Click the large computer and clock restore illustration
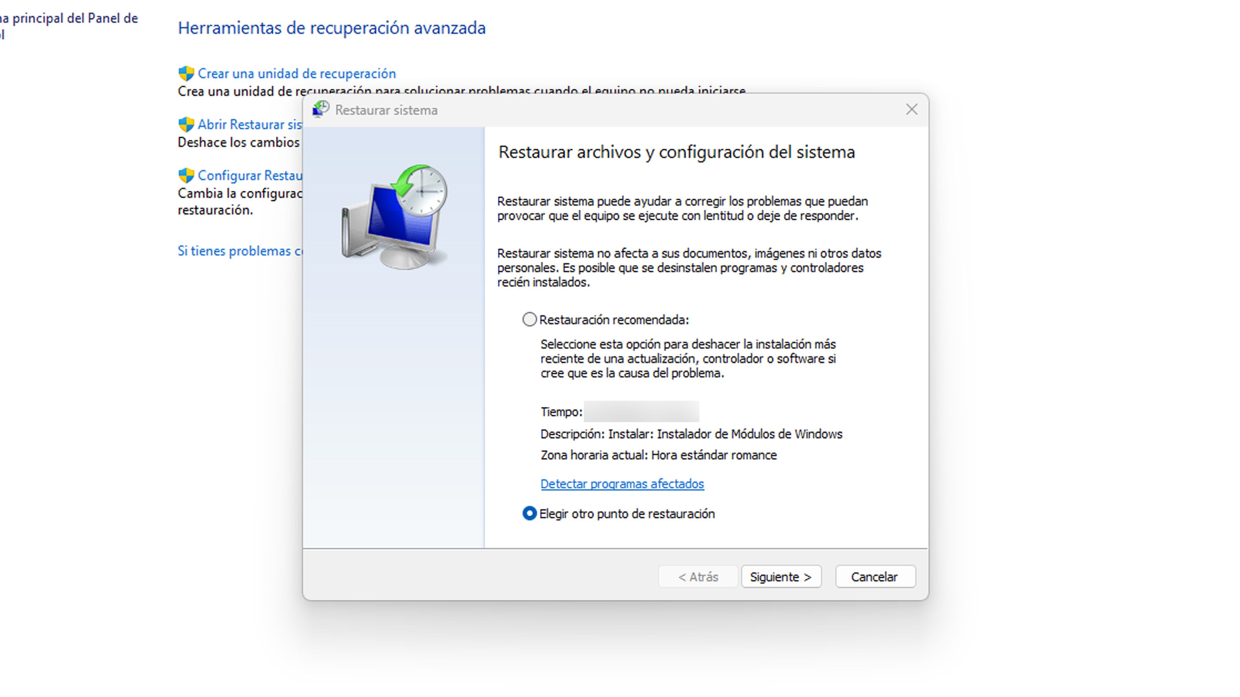Image resolution: width=1240 pixels, height=697 pixels. click(394, 217)
